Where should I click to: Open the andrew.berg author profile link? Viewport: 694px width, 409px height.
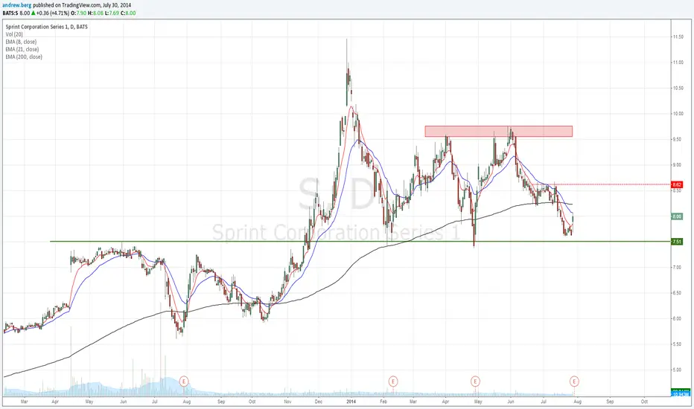click(17, 5)
